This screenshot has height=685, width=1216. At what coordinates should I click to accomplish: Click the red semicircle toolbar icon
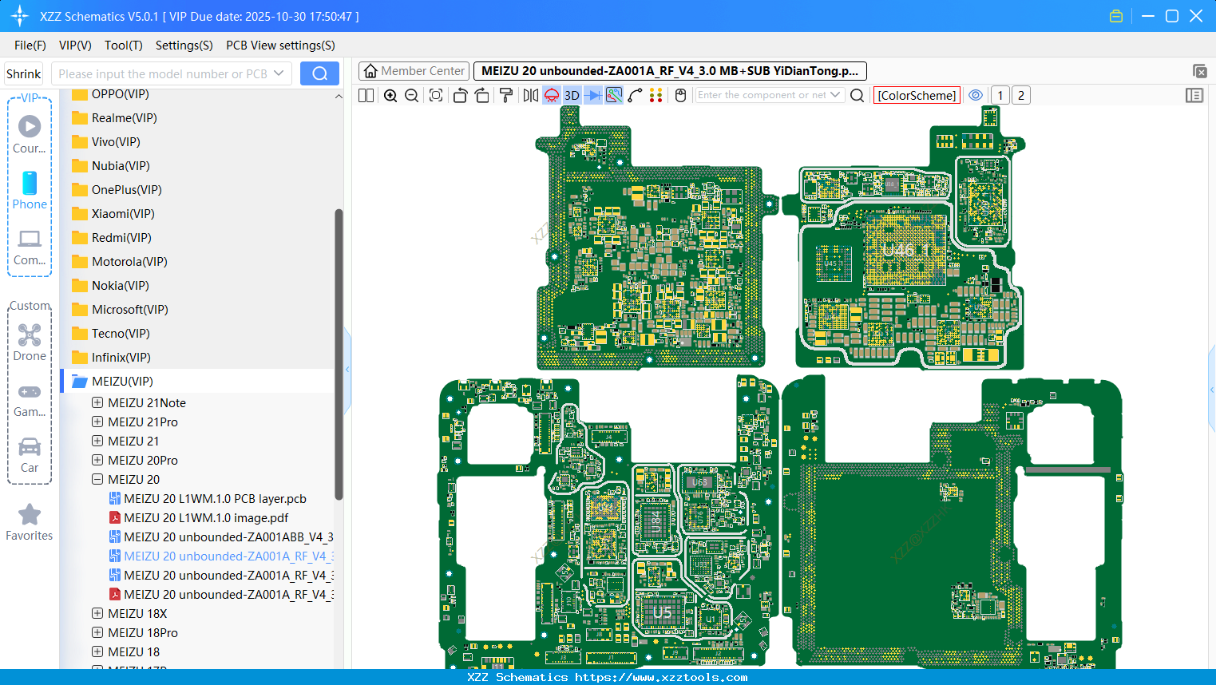(x=552, y=95)
